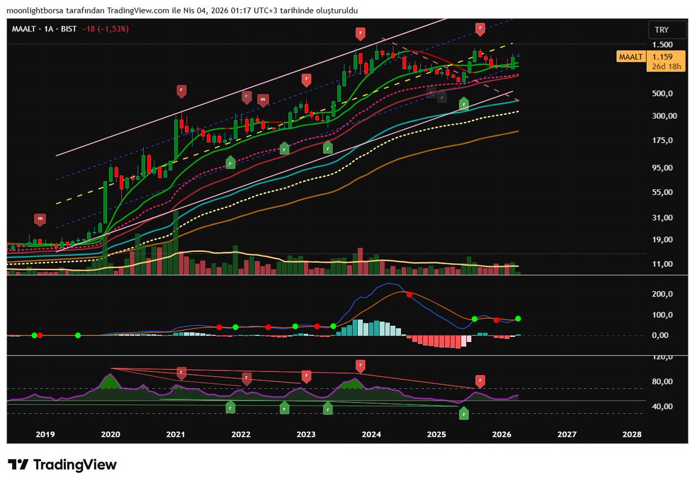Click the 19,00 price axis label
This screenshot has height=485, width=695.
(x=662, y=240)
